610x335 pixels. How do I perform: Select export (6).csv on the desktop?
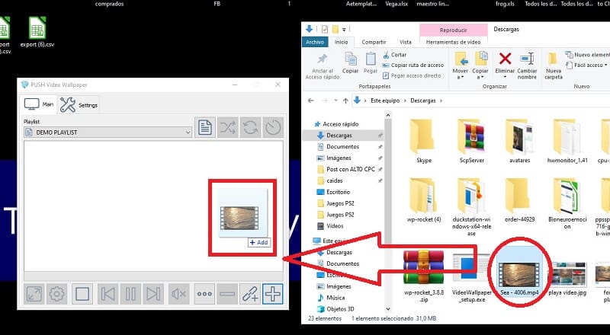37,32
